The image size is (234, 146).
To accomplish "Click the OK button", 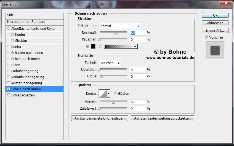I will click(x=215, y=15).
